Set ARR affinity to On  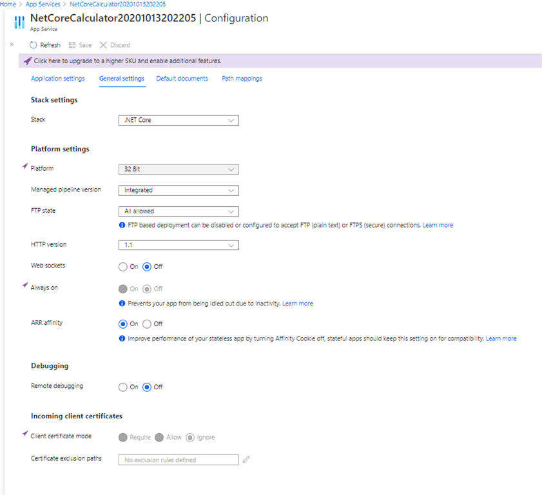pos(122,324)
